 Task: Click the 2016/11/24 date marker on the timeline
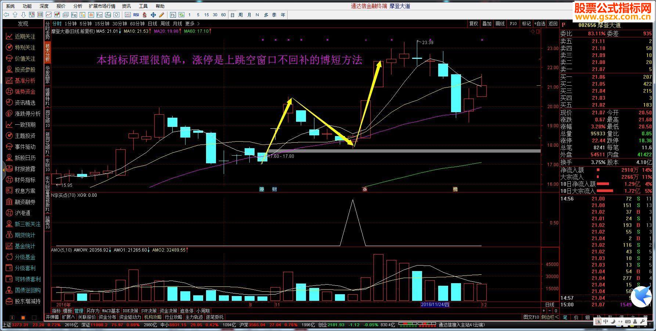[435, 305]
